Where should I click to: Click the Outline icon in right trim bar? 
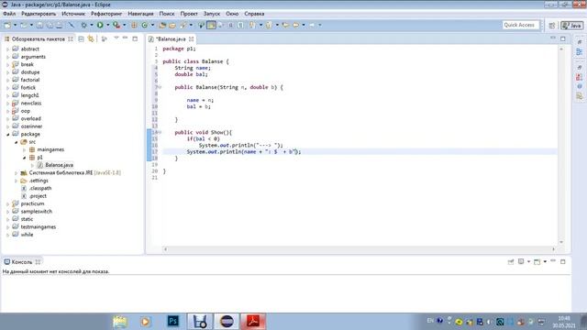click(580, 51)
